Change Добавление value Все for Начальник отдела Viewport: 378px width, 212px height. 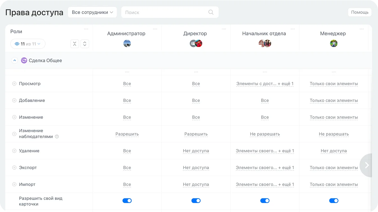[265, 101]
